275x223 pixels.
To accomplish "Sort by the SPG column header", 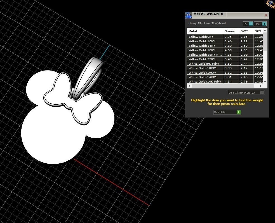I will click(x=258, y=31).
